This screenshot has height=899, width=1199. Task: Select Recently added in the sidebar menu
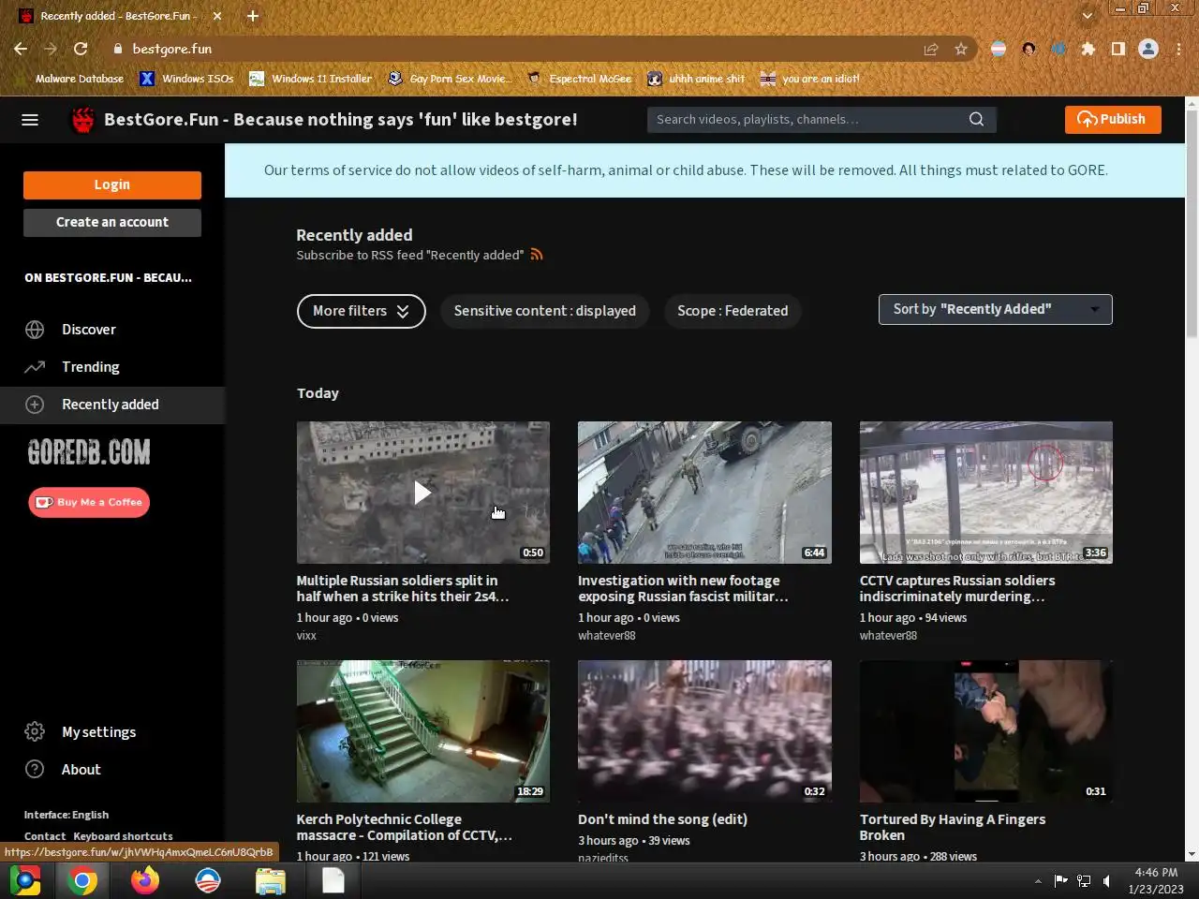[111, 405]
